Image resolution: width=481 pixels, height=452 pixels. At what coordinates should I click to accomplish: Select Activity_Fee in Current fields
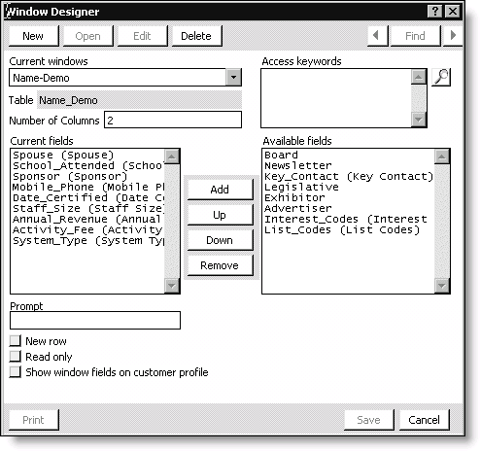pos(87,229)
